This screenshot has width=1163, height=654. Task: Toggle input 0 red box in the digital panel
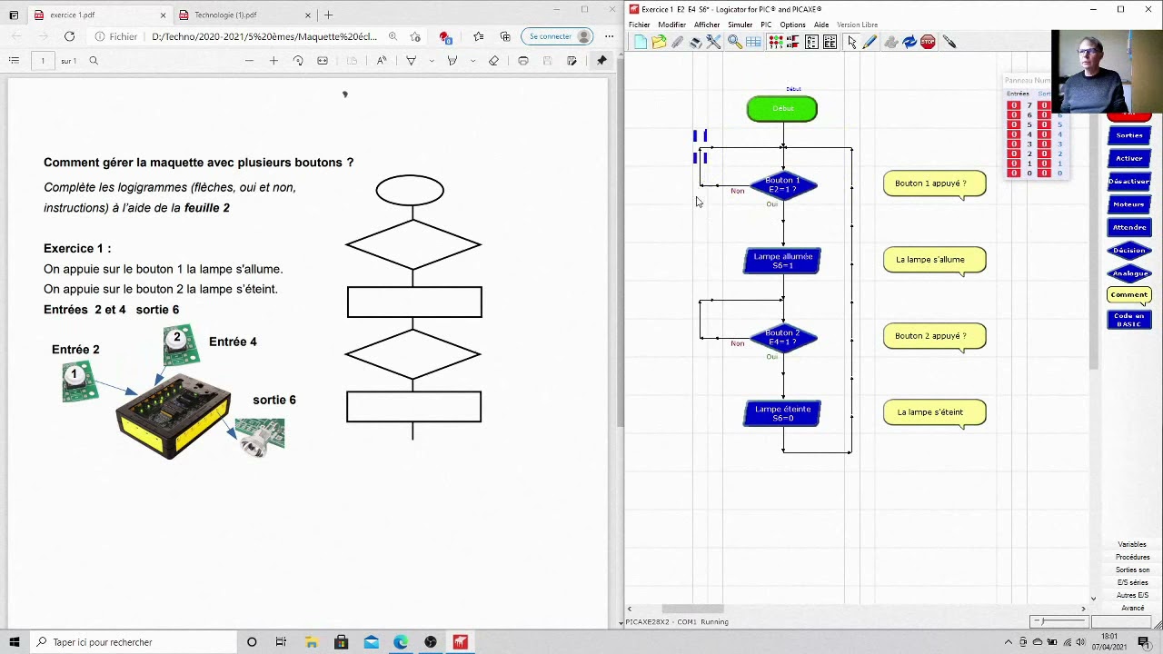click(1014, 173)
